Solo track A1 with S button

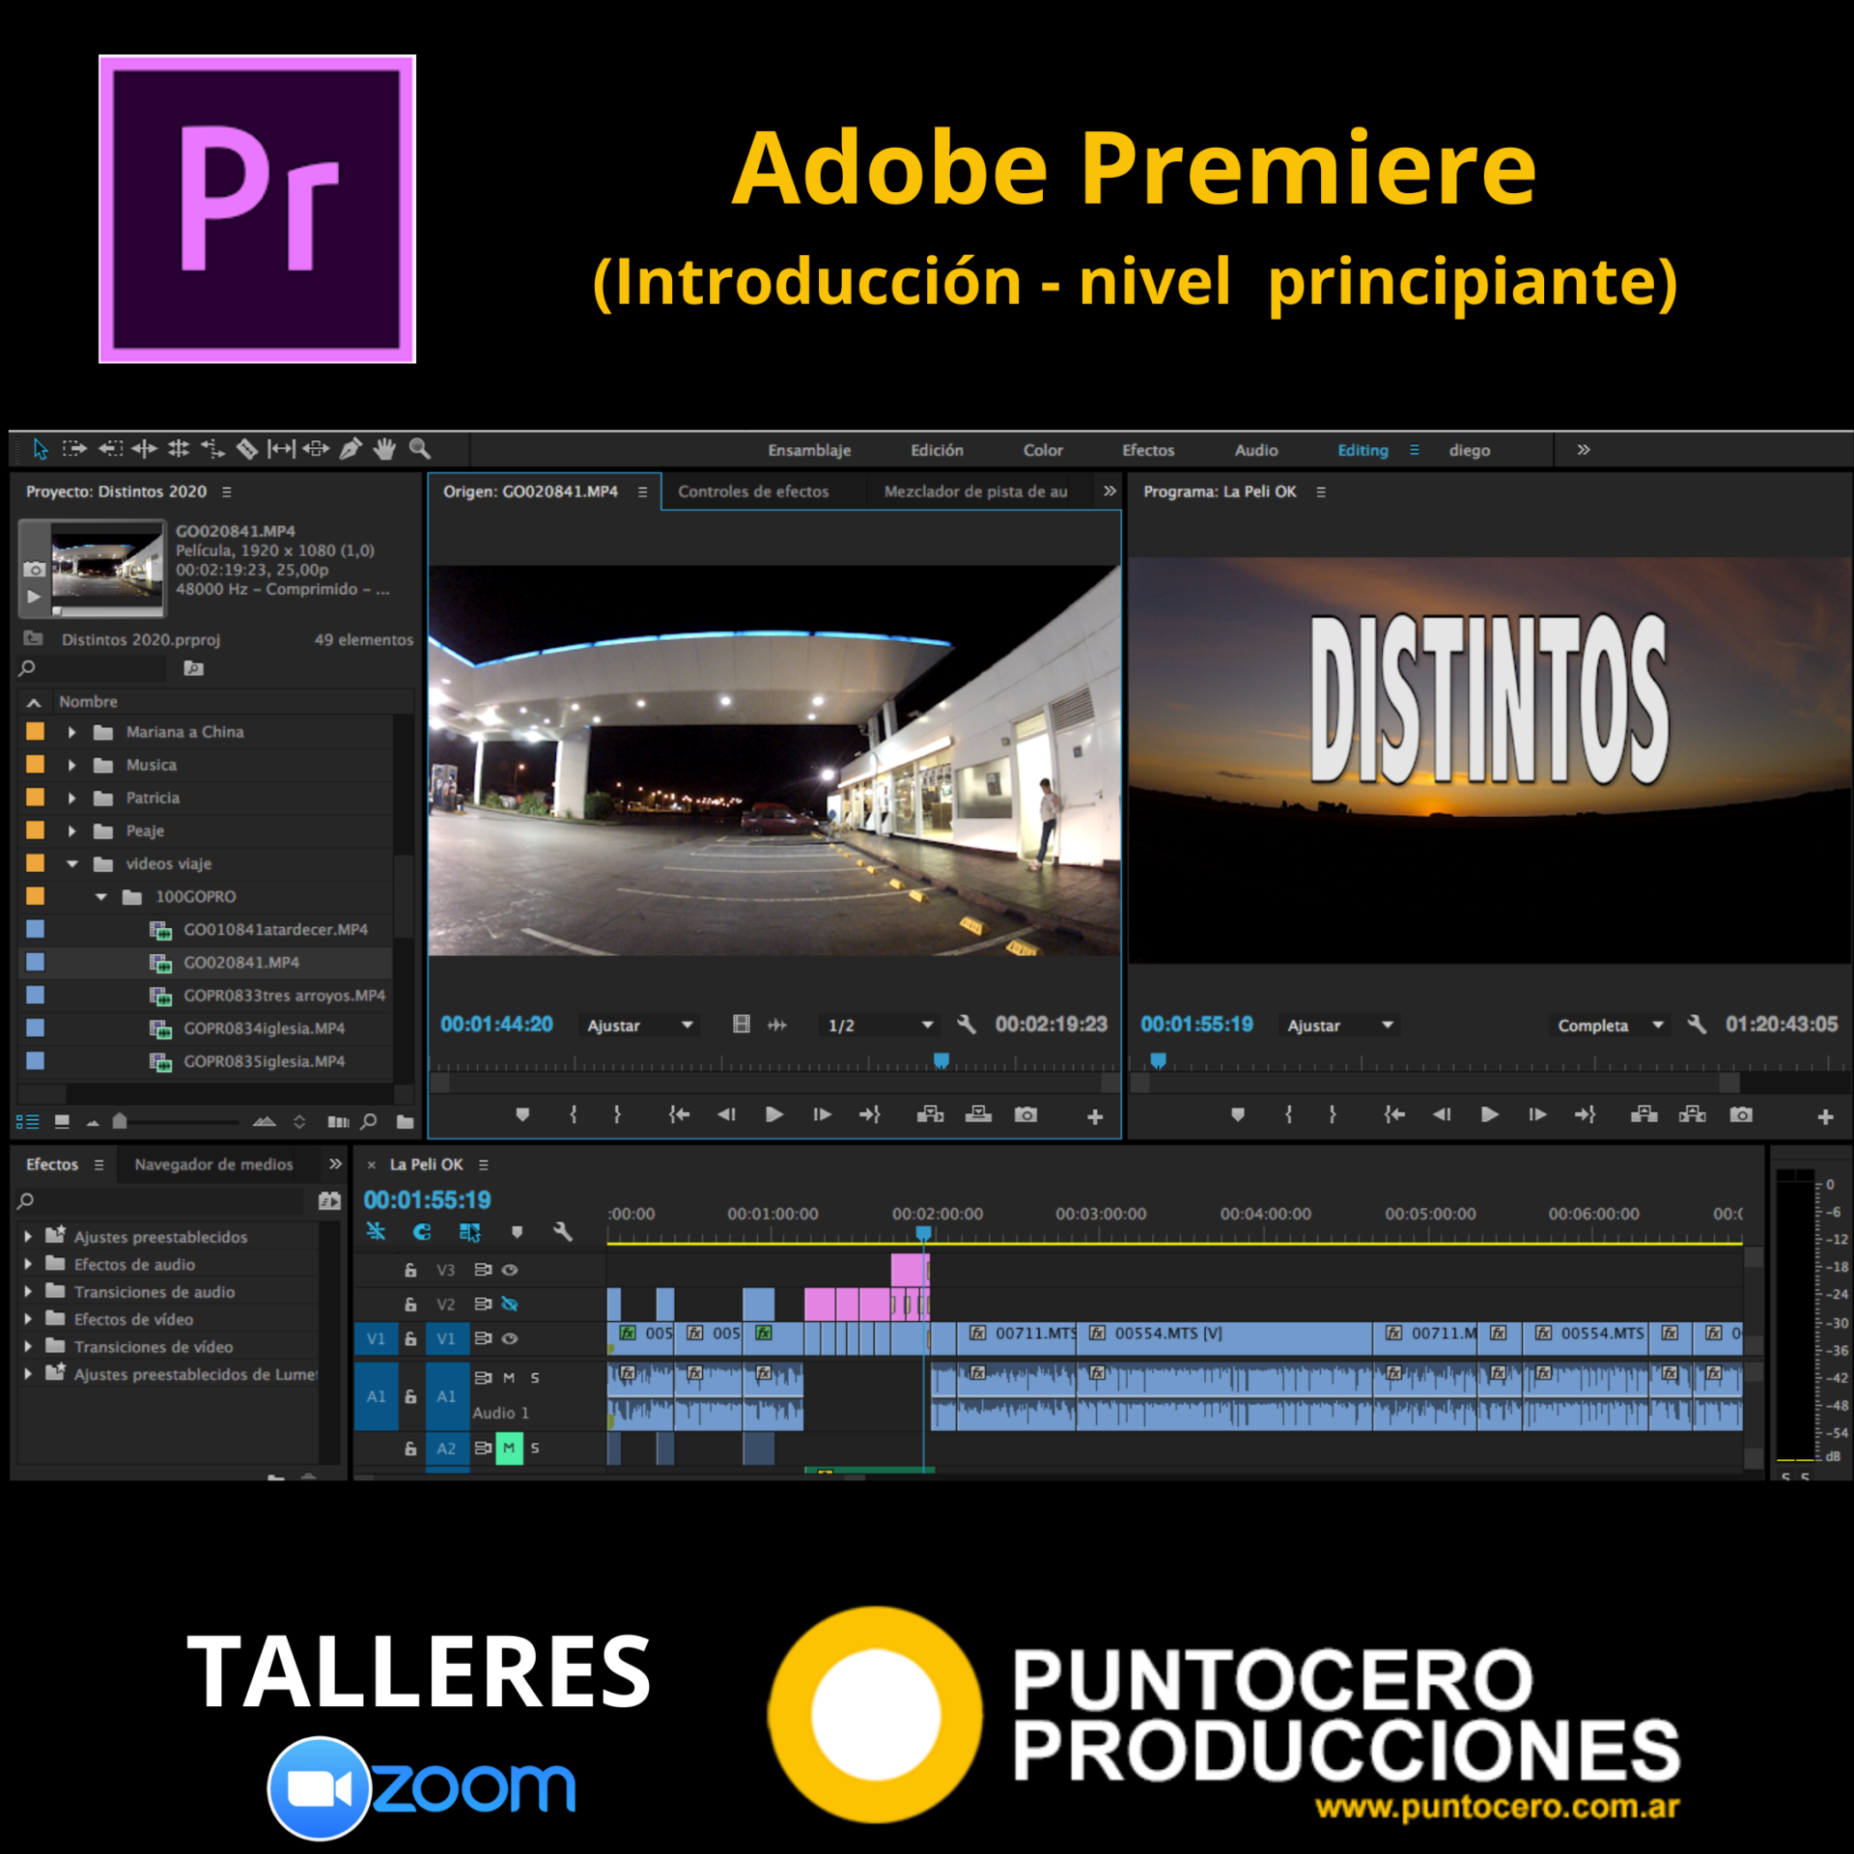535,1378
